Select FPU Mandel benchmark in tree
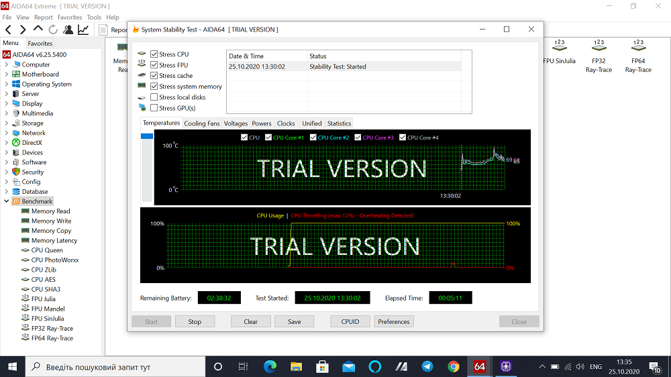 click(48, 309)
